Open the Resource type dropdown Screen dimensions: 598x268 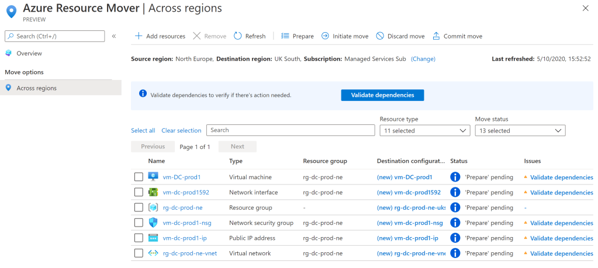click(424, 131)
